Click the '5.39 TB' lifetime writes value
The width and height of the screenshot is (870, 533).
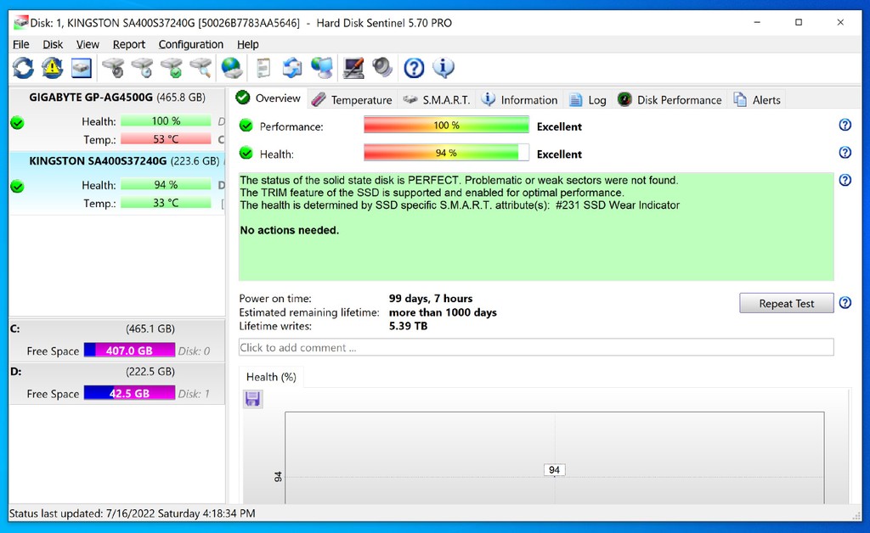pos(408,326)
